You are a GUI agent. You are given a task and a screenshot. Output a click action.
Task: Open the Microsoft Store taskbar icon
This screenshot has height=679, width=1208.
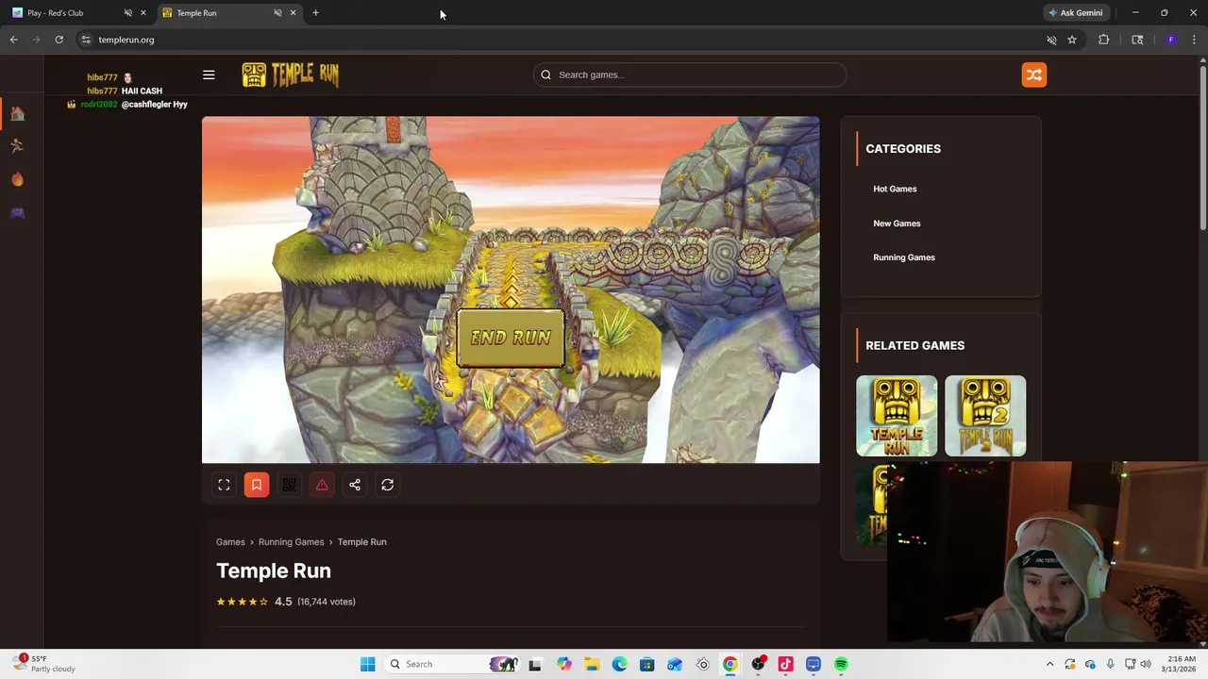click(646, 664)
